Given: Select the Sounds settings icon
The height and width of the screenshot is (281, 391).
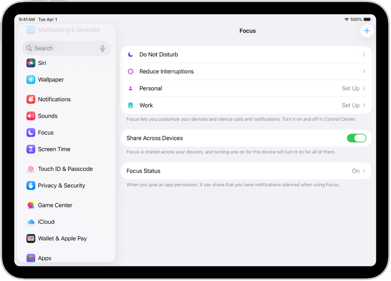Looking at the screenshot, I should (x=31, y=116).
